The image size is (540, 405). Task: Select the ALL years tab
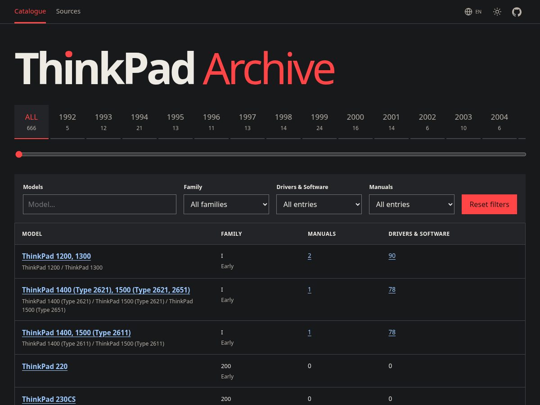coord(31,122)
